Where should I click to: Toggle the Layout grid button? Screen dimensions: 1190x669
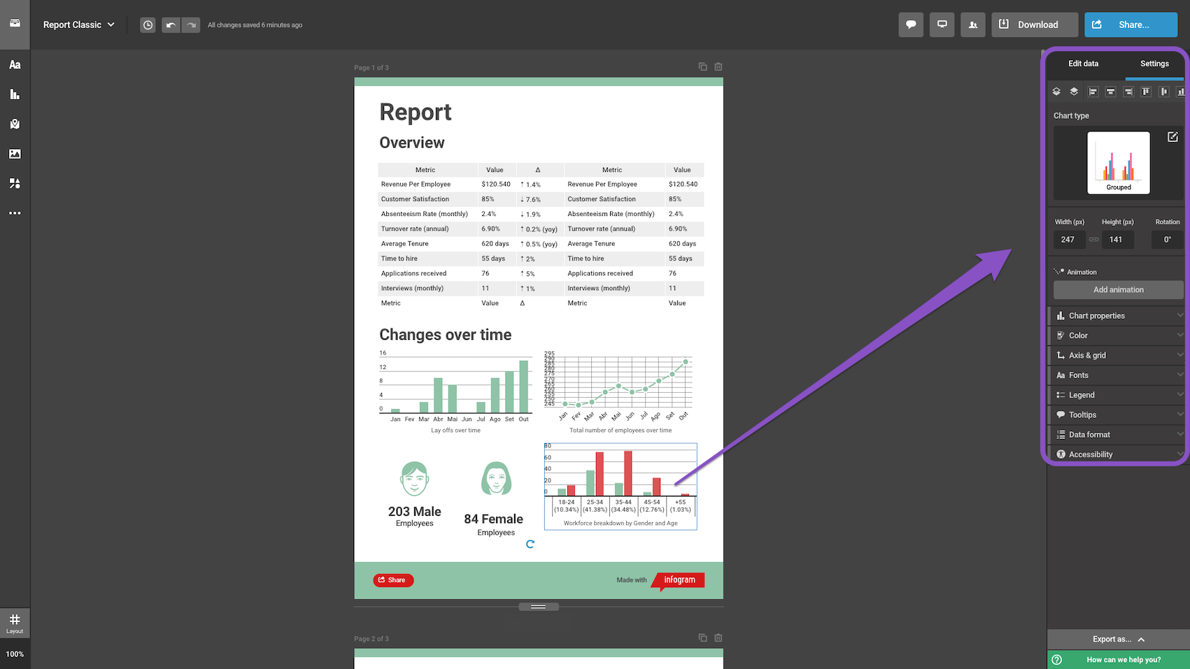coord(15,622)
